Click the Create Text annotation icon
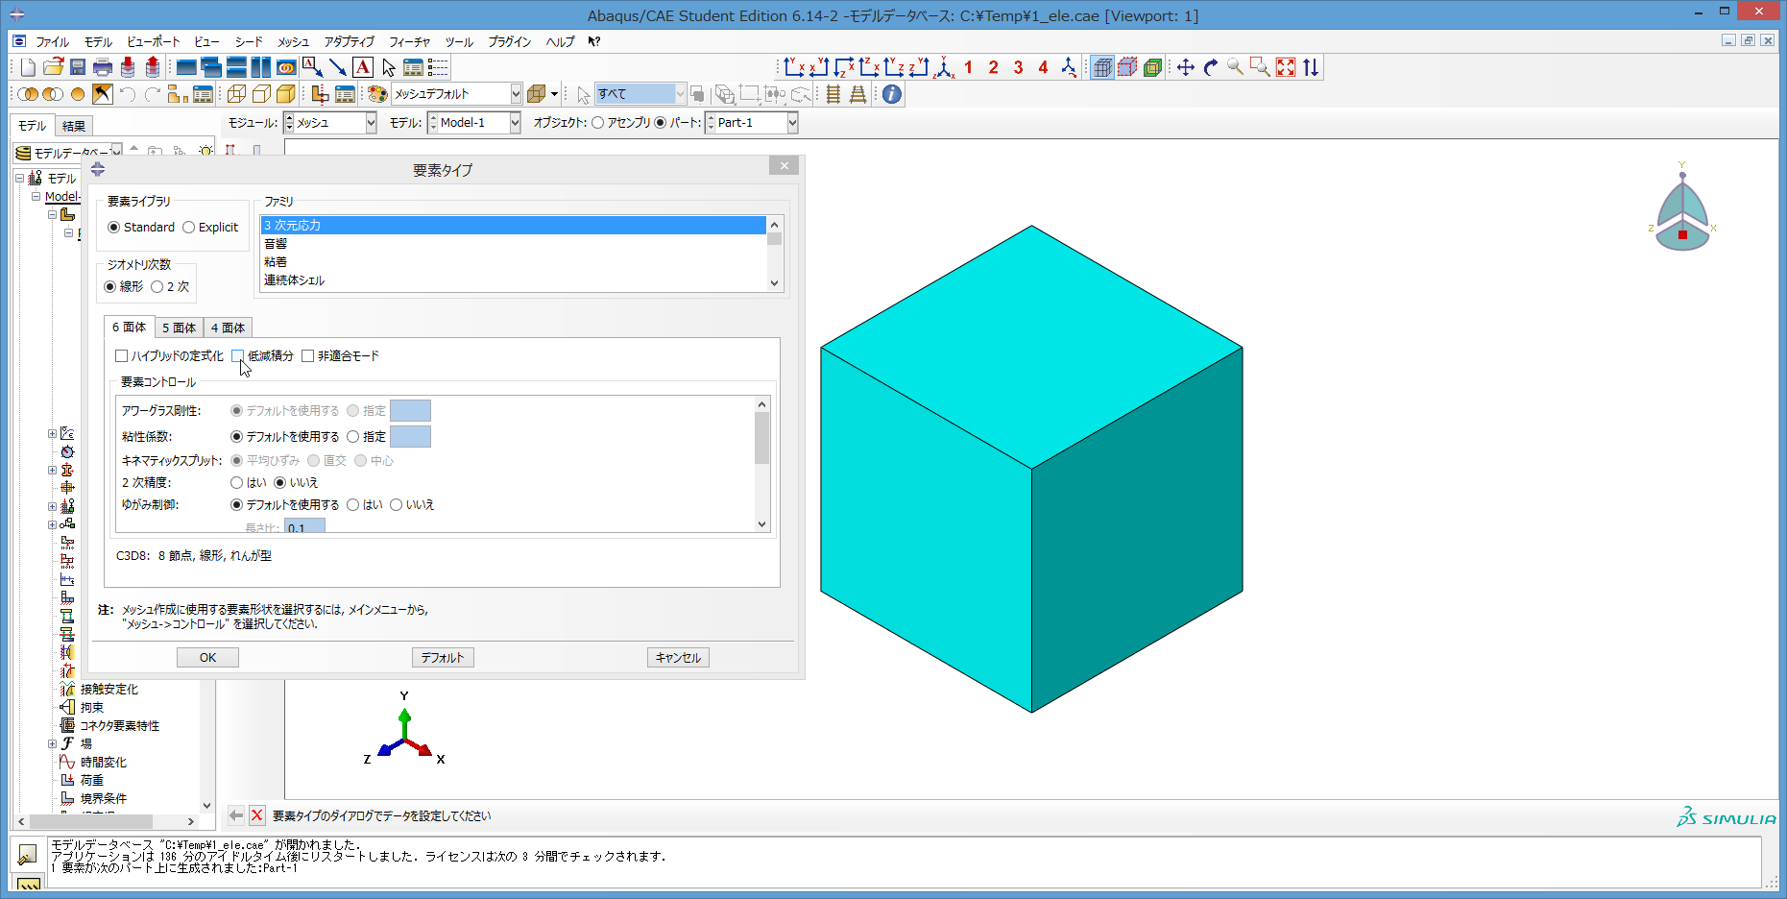 (x=363, y=67)
